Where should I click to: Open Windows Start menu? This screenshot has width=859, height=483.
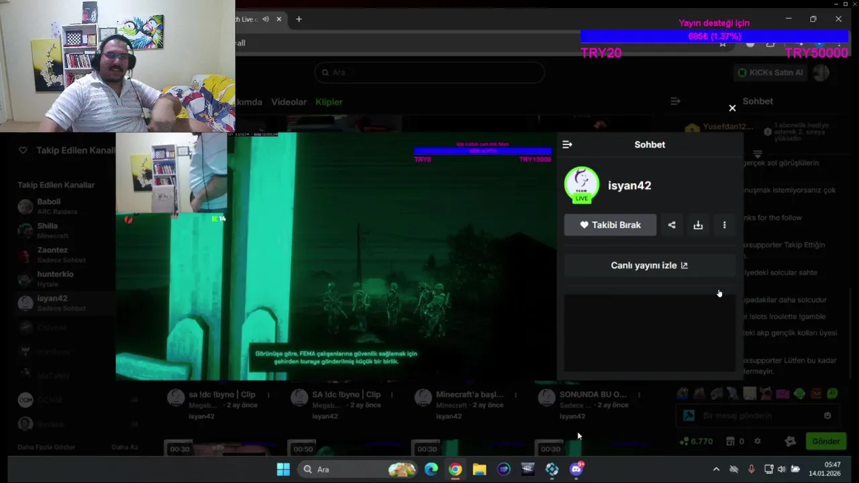[283, 470]
